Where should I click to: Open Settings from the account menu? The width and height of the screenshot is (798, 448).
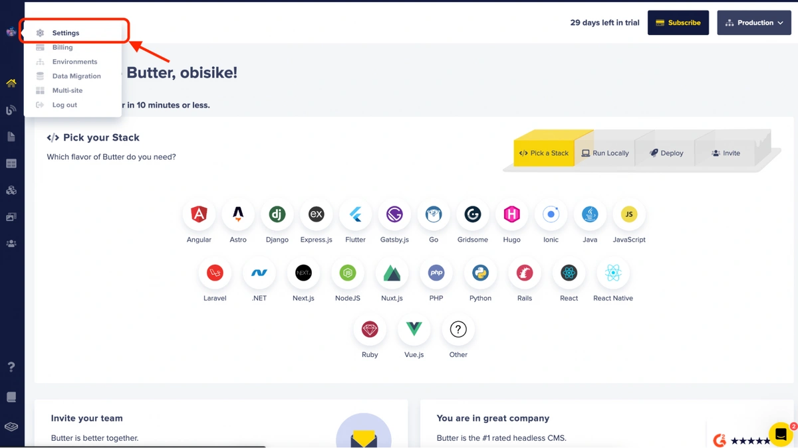[66, 33]
